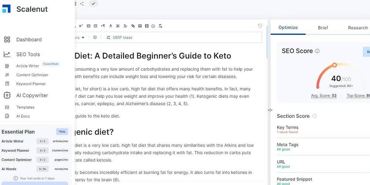Expand the Key Terms section score

tap(287, 129)
